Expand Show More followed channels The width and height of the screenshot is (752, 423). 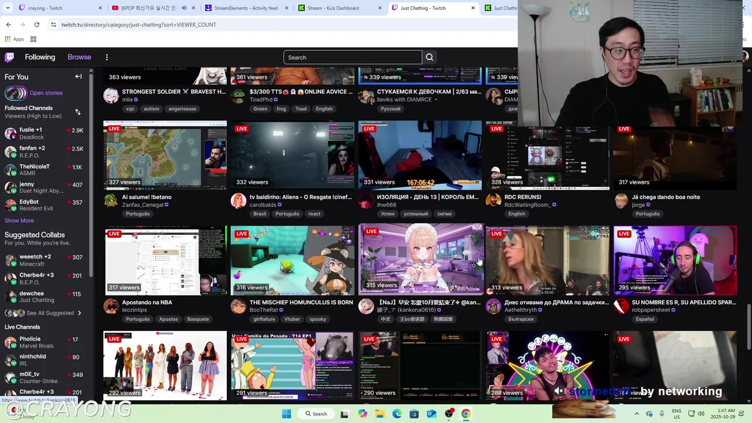click(x=19, y=220)
